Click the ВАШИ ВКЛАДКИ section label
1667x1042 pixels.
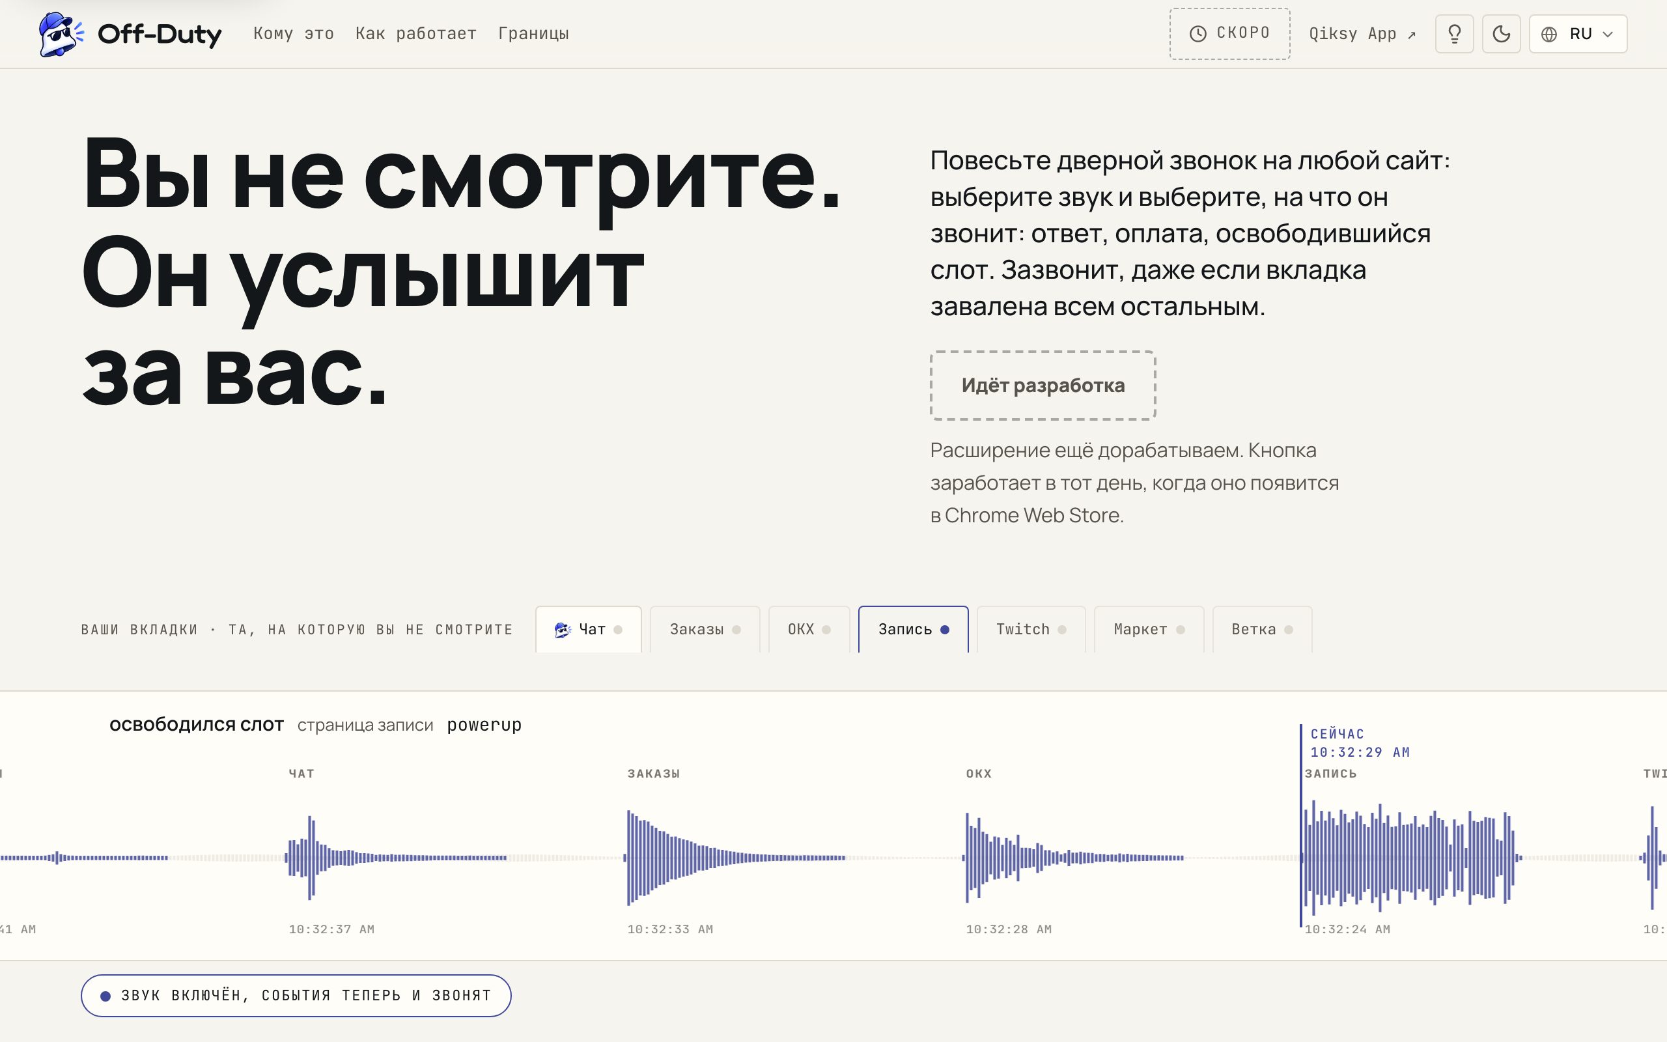[297, 629]
